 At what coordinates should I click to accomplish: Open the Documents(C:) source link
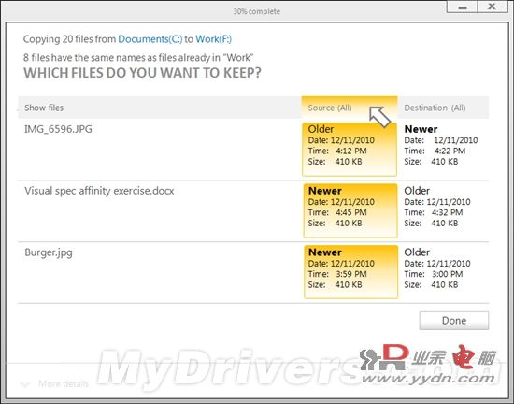click(x=150, y=39)
